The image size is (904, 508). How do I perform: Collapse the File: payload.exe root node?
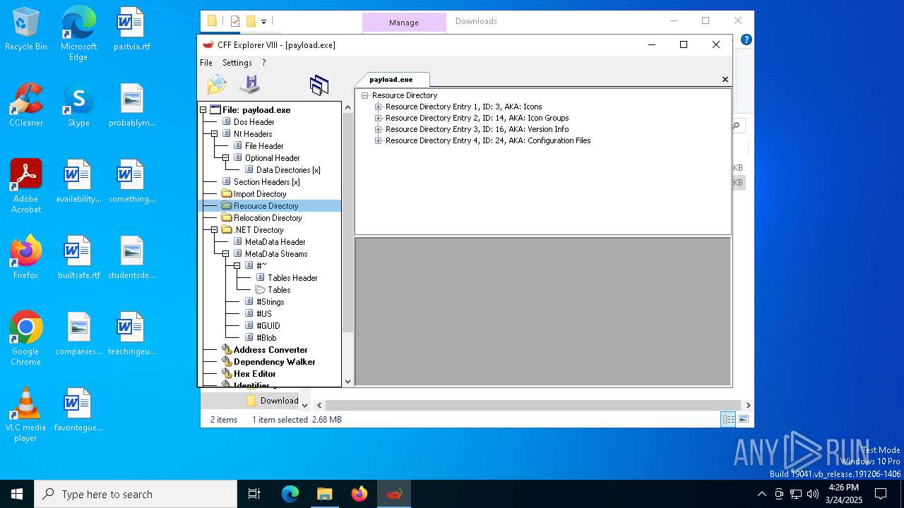click(x=203, y=110)
